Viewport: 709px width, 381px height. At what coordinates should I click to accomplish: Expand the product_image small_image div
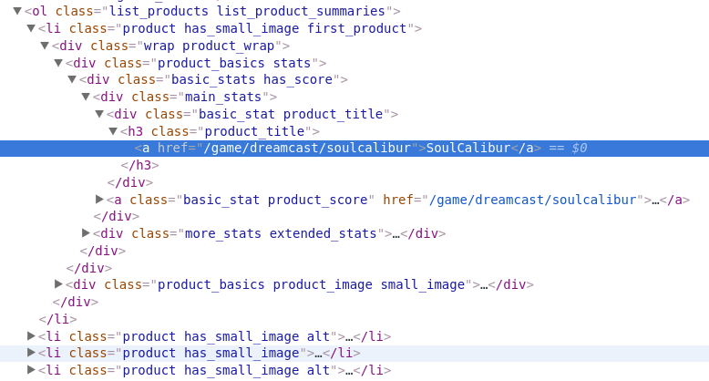(x=58, y=284)
